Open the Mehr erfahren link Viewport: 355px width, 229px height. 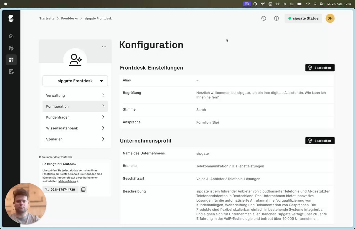click(67, 181)
